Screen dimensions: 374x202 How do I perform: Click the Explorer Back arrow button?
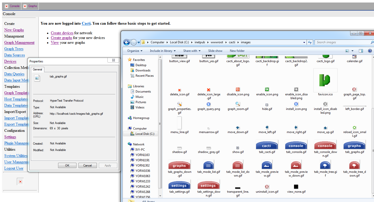pos(127,42)
